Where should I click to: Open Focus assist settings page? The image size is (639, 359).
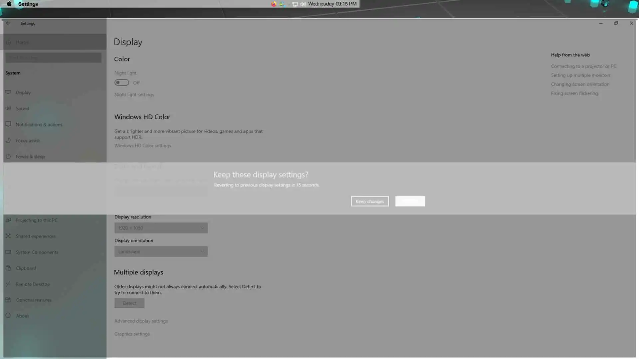[x=28, y=141]
